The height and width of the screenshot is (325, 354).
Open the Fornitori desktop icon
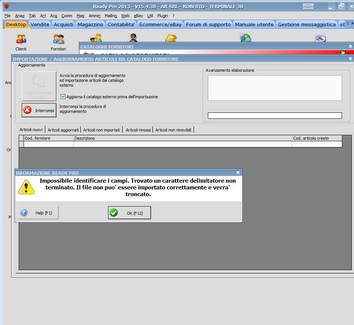(x=58, y=43)
